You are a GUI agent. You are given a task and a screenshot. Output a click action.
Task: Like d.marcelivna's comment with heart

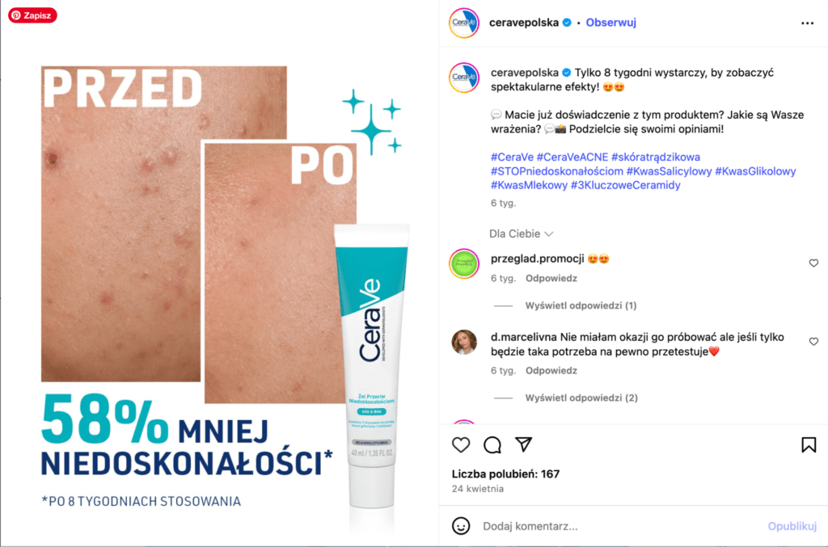point(813,341)
